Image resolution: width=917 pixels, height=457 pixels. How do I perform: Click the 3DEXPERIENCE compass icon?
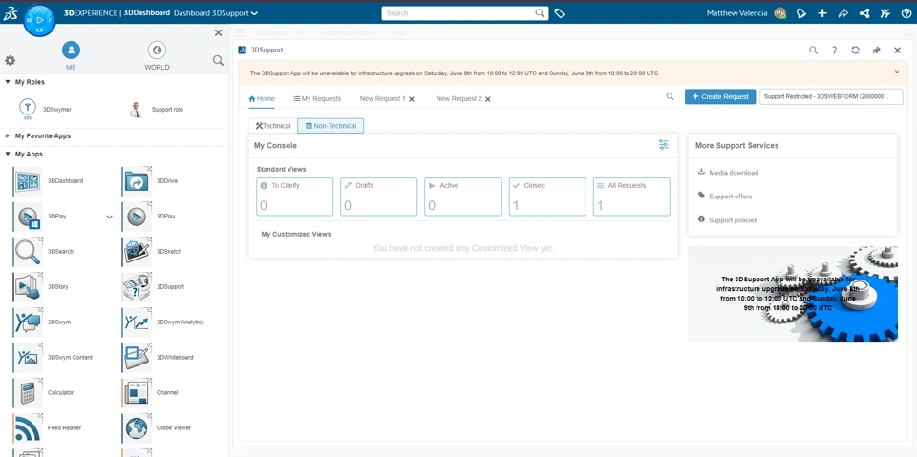click(39, 20)
